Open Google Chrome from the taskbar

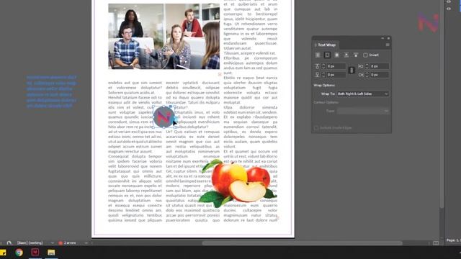coord(19,253)
